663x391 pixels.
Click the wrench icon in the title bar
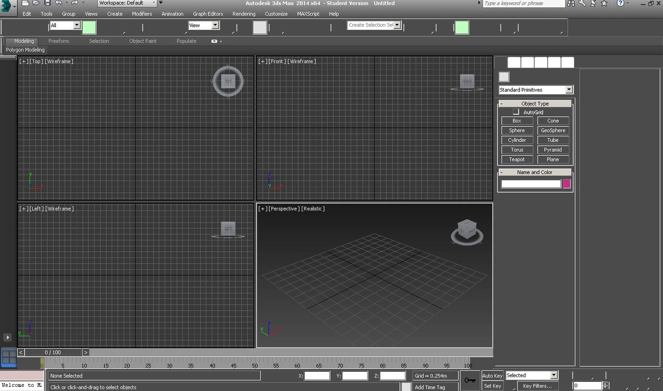[x=582, y=3]
